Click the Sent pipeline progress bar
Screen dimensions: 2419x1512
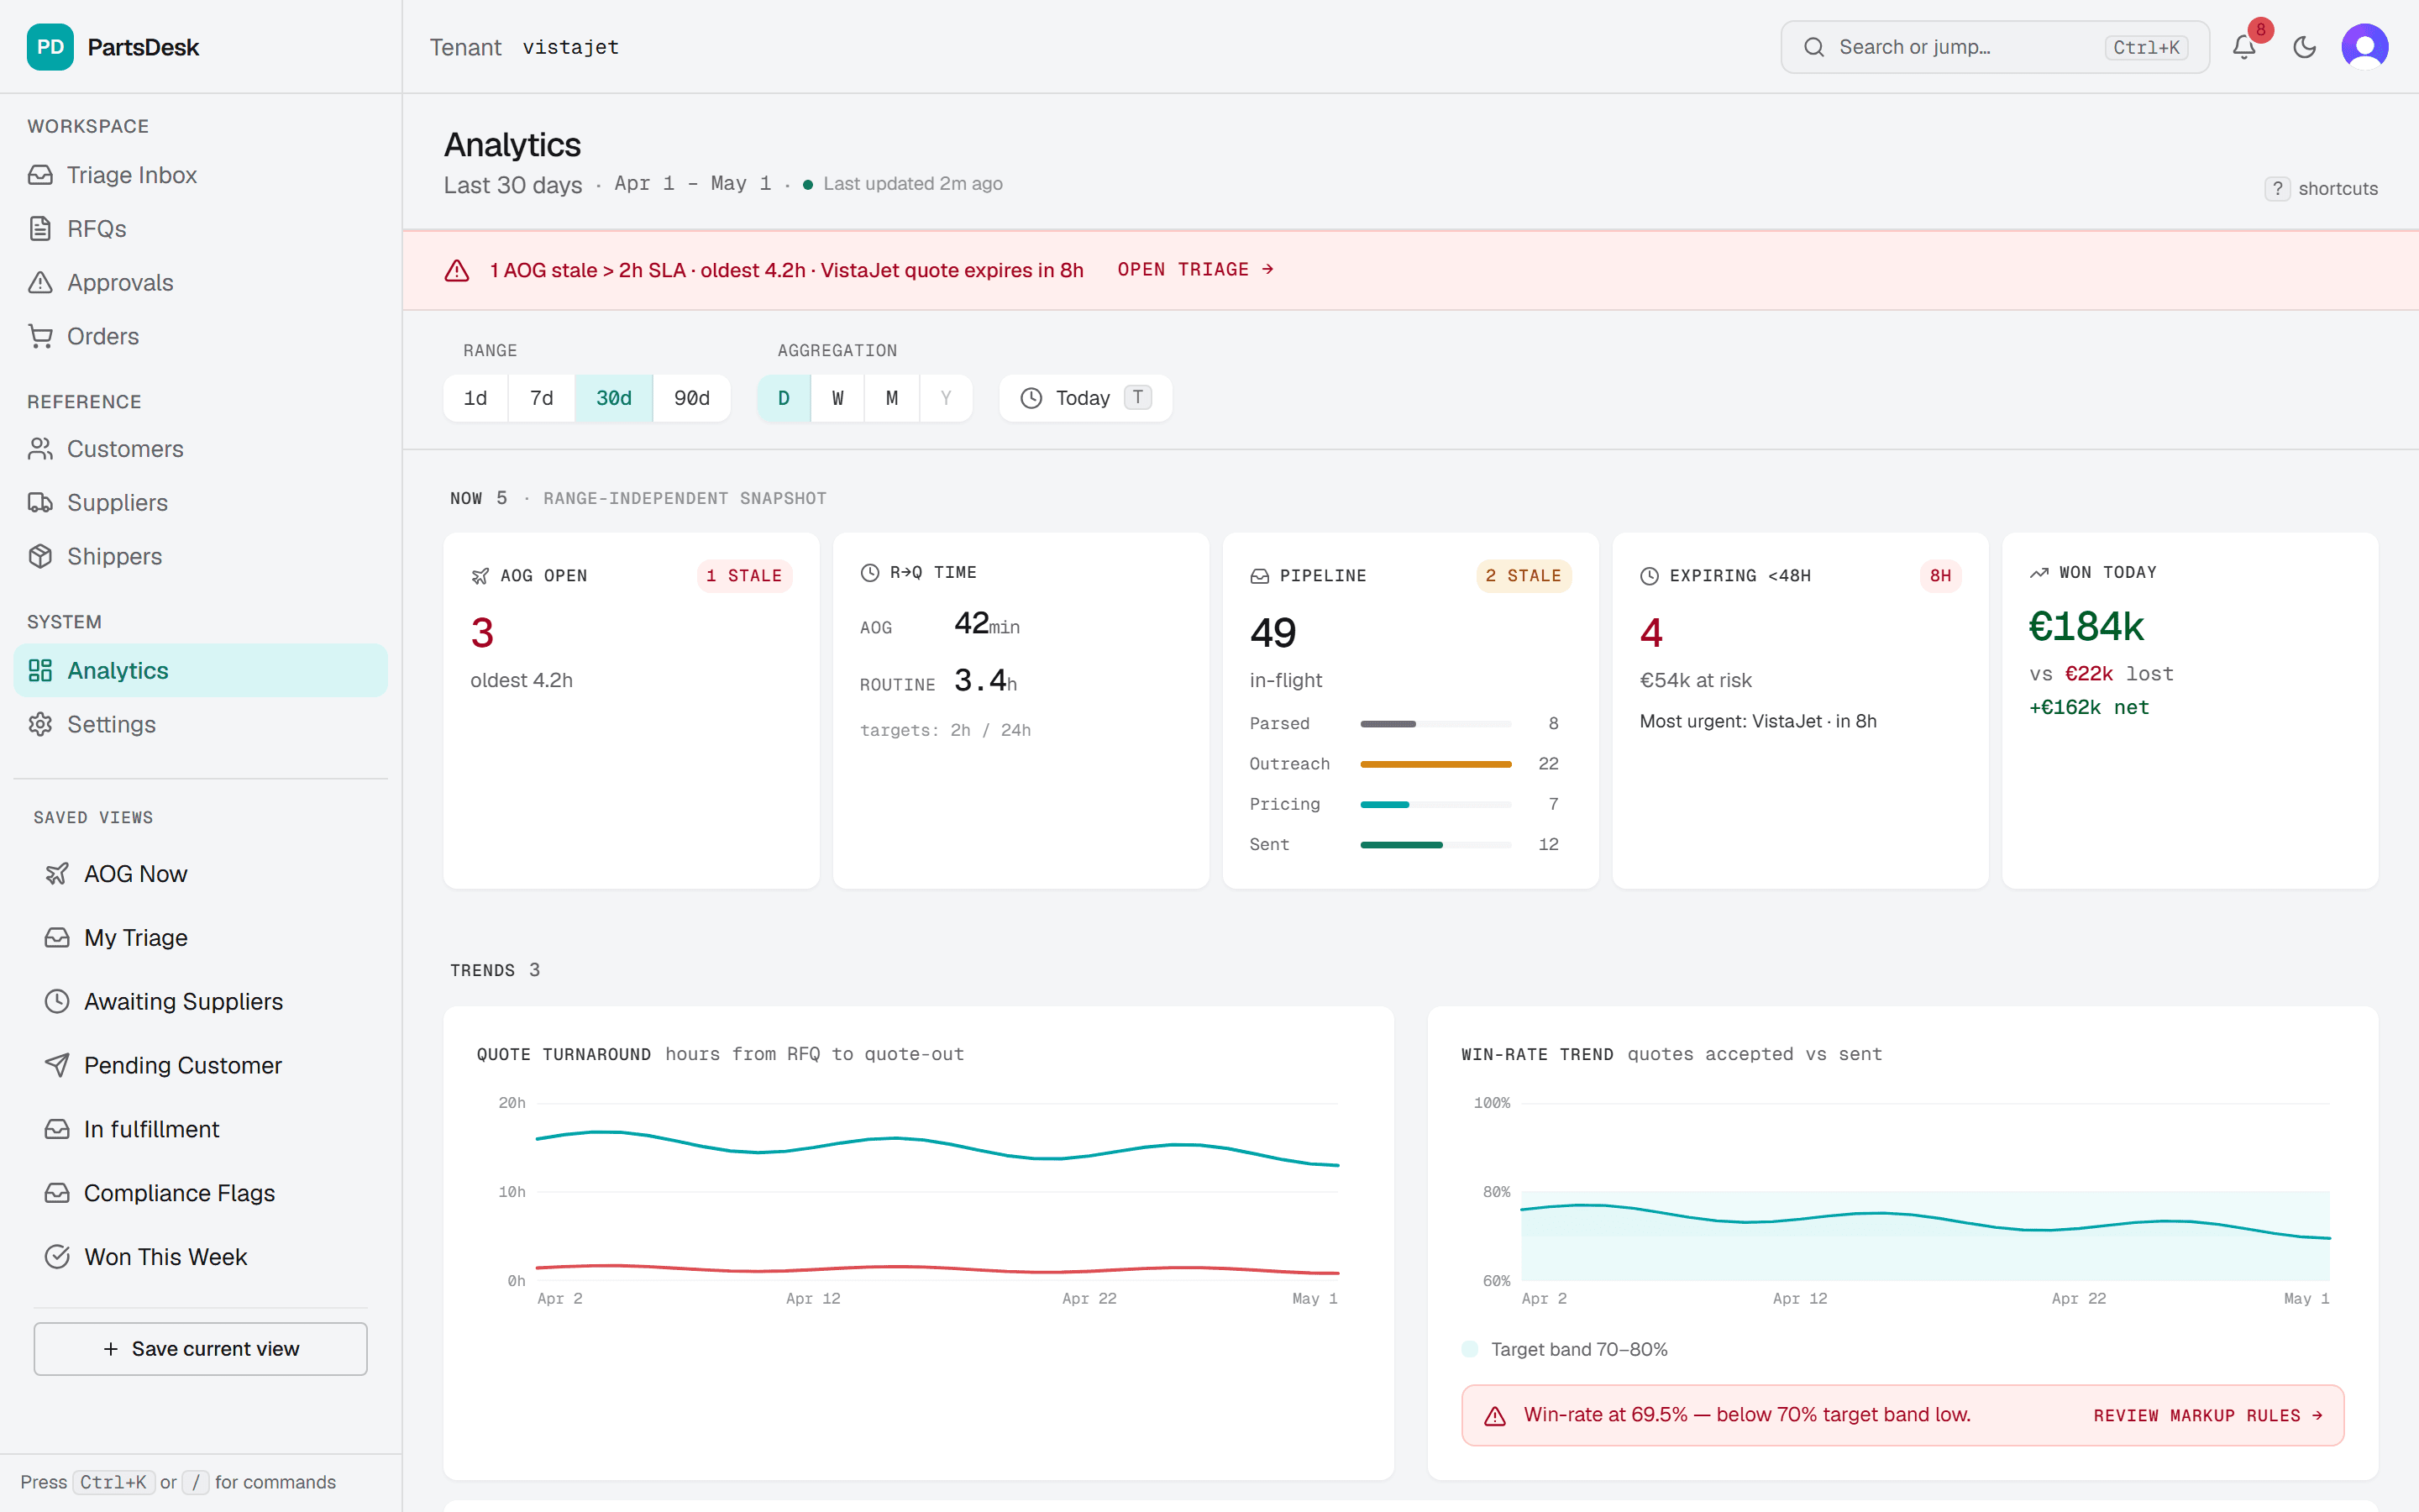tap(1435, 845)
